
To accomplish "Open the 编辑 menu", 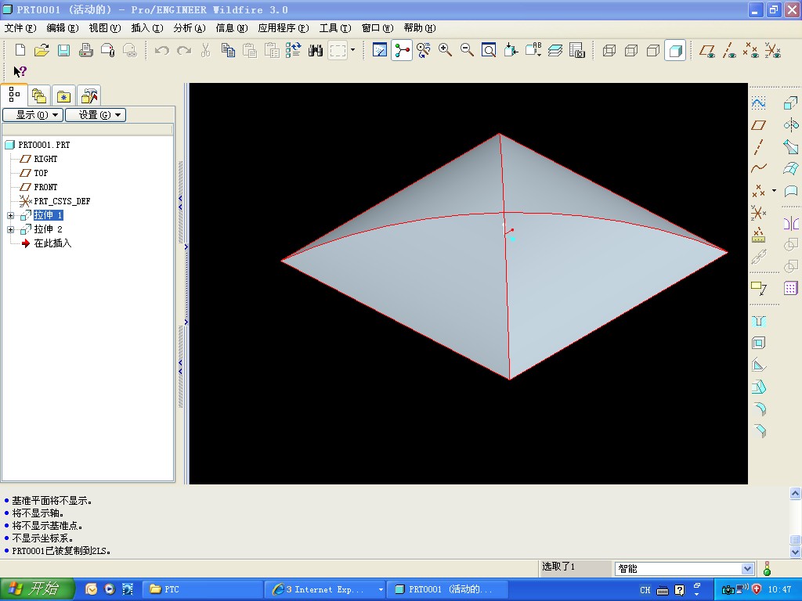I will (x=63, y=28).
